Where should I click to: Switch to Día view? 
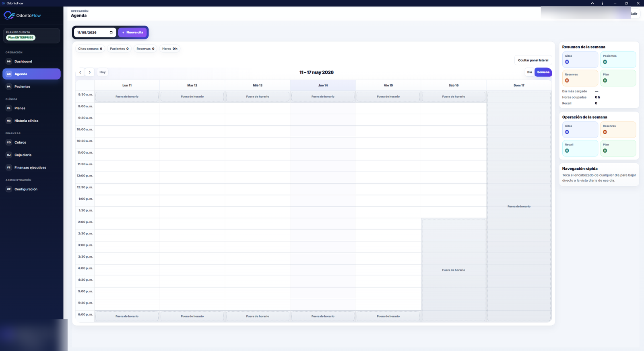pos(529,72)
